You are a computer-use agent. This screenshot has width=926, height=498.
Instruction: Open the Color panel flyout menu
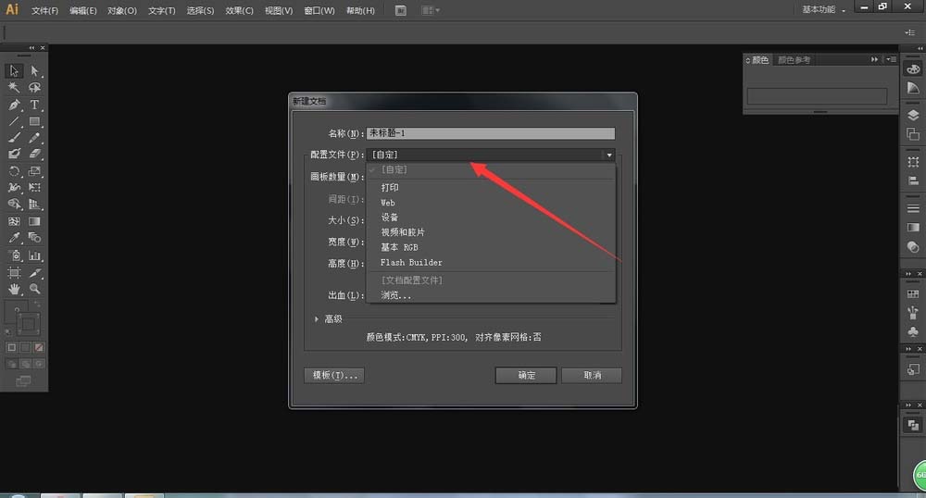point(891,59)
